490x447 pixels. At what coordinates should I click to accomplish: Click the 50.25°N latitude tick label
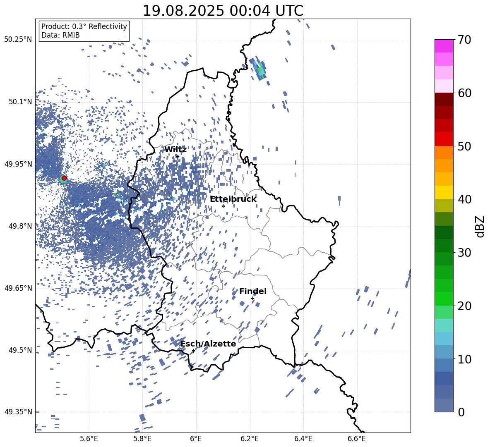(18, 40)
